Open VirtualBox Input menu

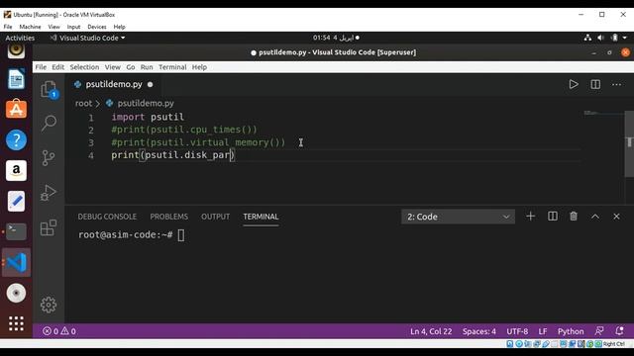tap(73, 27)
